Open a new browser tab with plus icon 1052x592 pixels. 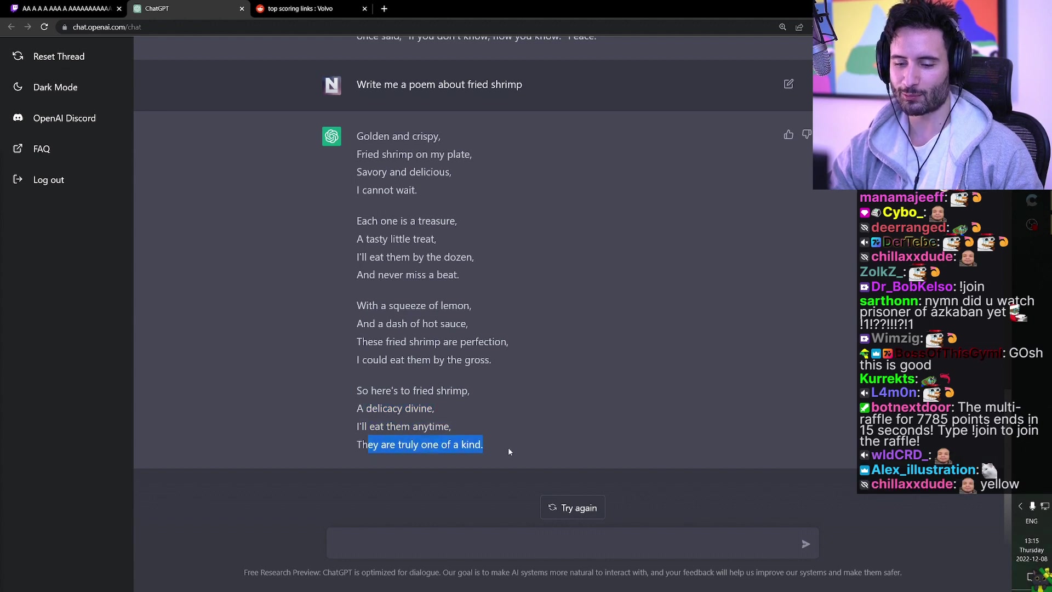point(384,9)
